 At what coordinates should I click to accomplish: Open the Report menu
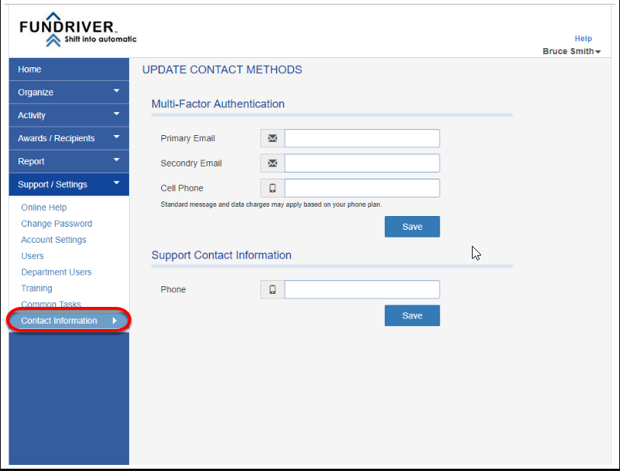(x=69, y=161)
